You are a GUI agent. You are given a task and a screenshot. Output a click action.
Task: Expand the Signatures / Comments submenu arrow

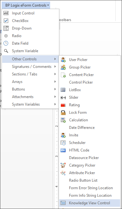pyautogui.click(x=55, y=67)
